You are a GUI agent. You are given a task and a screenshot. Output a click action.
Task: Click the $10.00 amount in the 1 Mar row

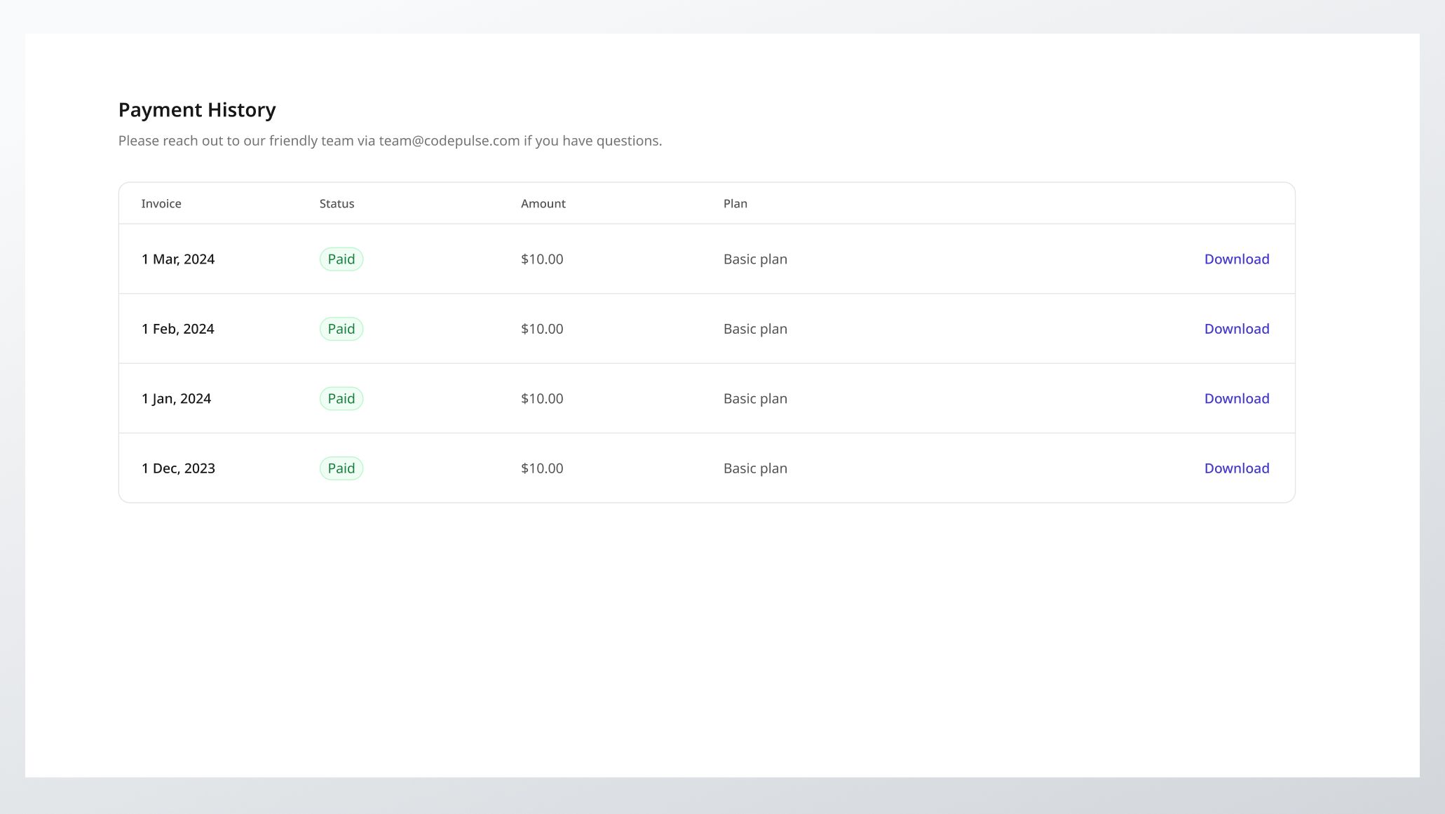point(542,259)
